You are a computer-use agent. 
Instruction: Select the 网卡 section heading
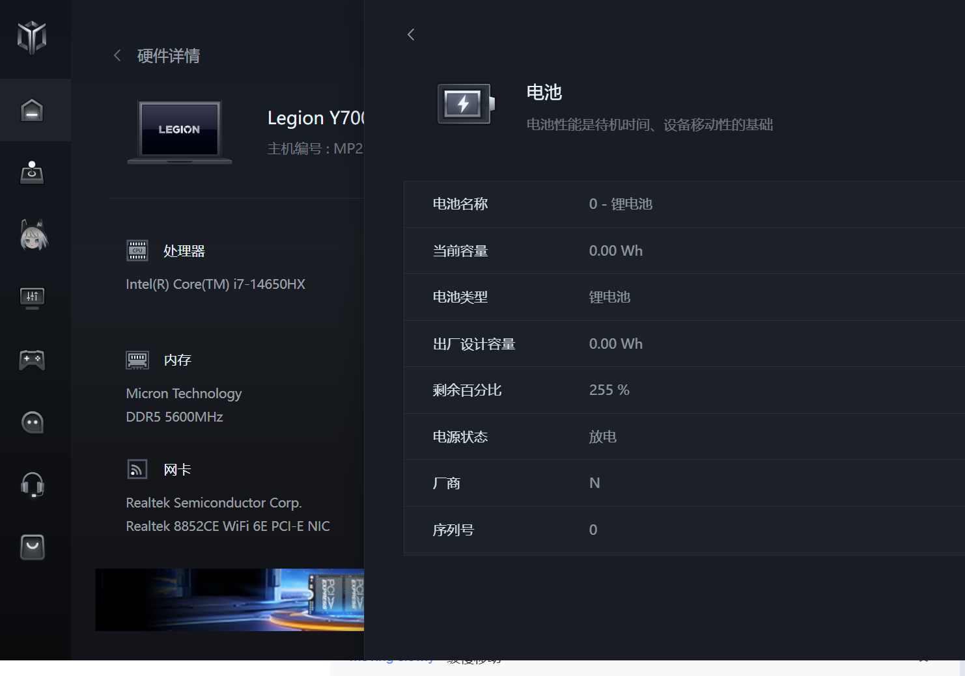point(177,470)
